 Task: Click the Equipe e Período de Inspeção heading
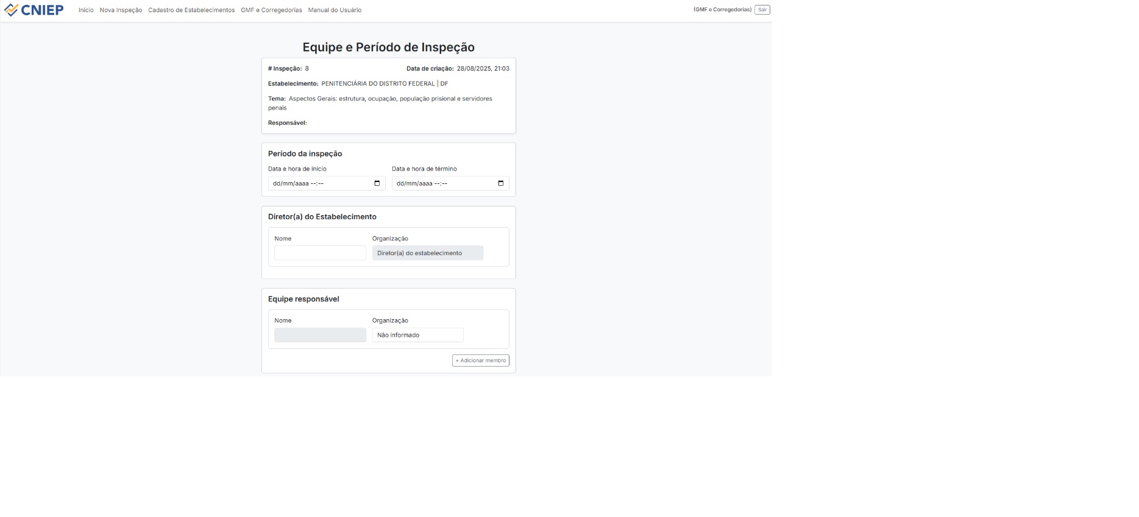click(x=388, y=47)
